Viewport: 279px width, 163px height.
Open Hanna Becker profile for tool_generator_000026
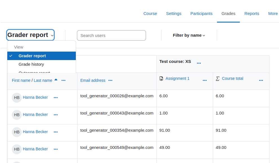(x=35, y=98)
